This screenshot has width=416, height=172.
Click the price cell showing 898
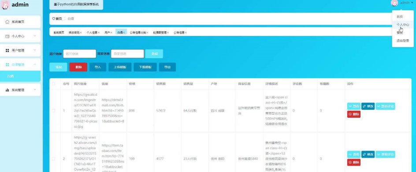click(132, 110)
